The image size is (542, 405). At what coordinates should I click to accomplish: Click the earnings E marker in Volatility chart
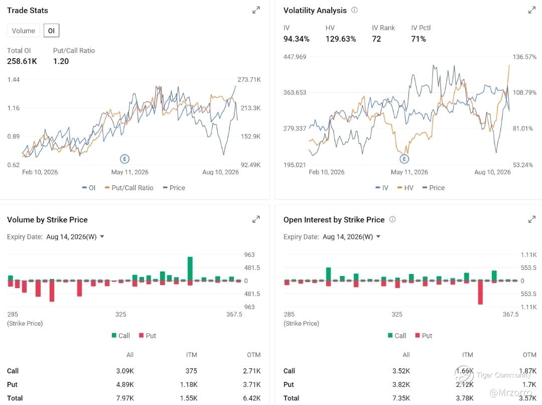point(404,159)
